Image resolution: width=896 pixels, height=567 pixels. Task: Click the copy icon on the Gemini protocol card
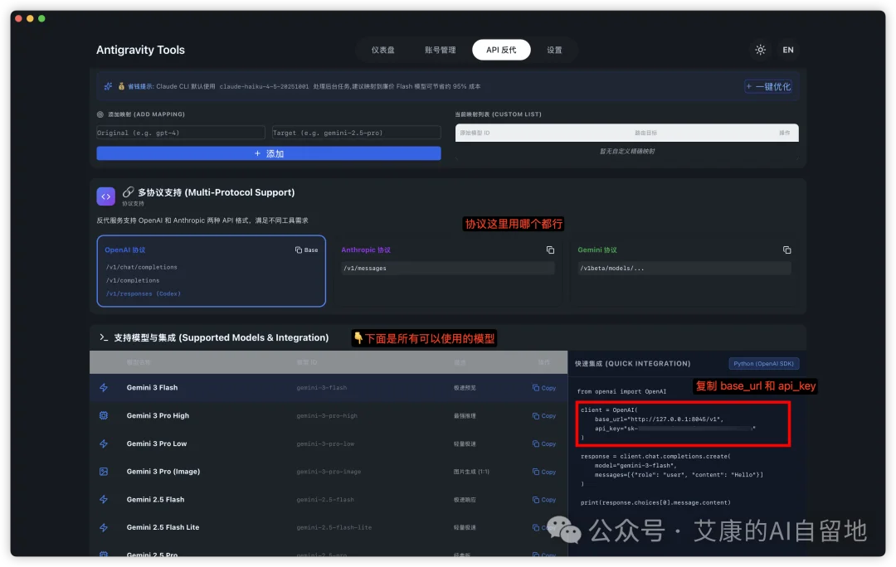tap(786, 250)
